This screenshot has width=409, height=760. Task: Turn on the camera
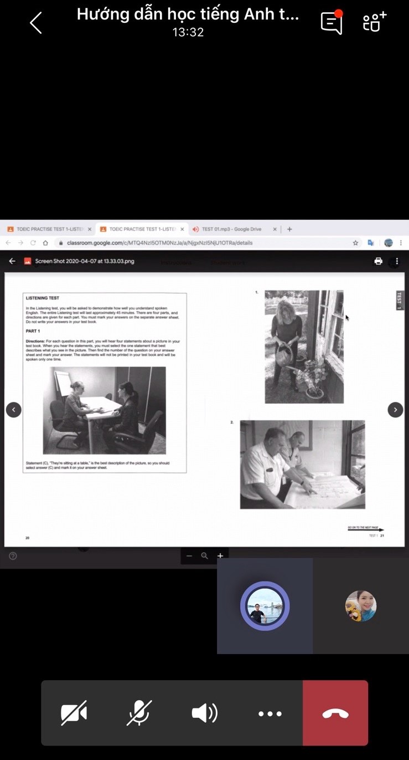pos(74,713)
